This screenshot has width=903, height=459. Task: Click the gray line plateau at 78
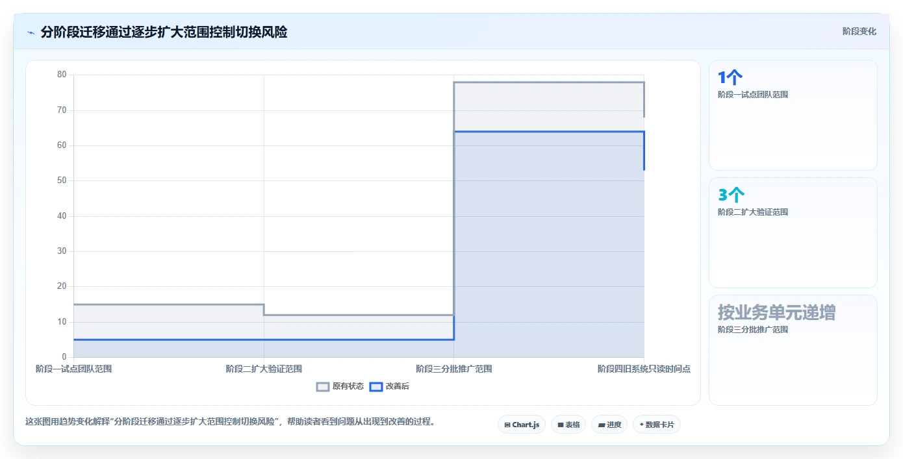(x=549, y=82)
